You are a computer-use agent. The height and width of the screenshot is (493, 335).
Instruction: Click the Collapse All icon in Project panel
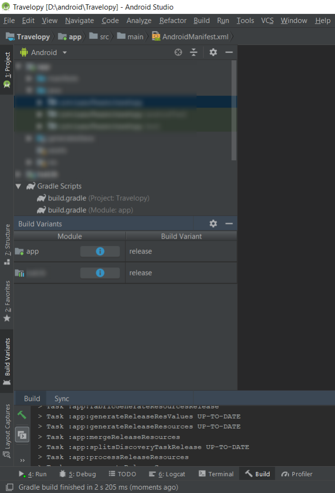(193, 52)
